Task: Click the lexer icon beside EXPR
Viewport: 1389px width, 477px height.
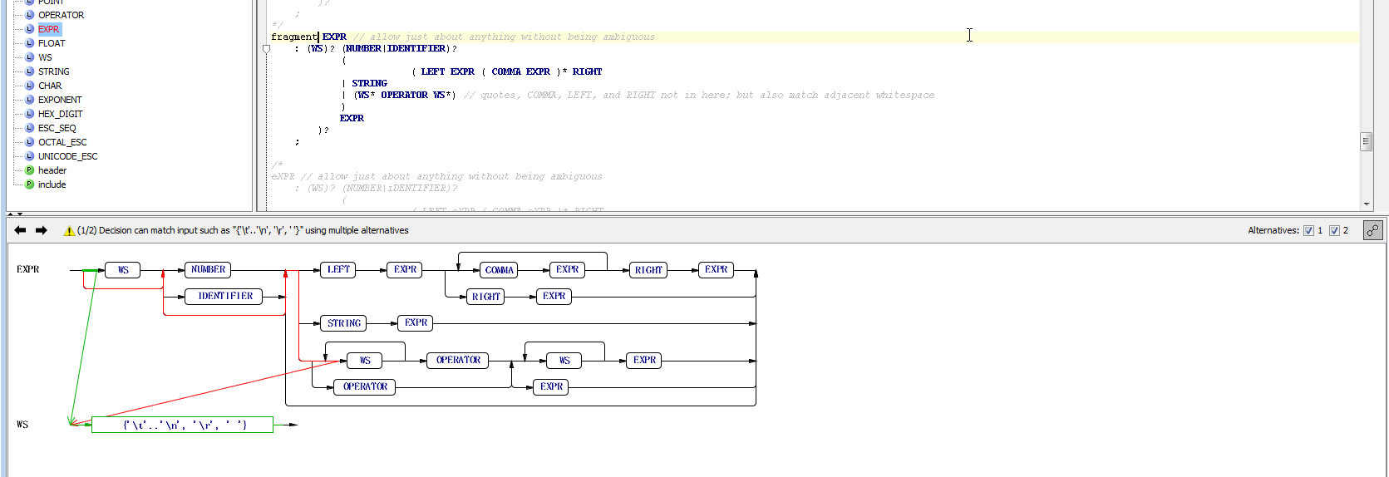Action: (30, 29)
